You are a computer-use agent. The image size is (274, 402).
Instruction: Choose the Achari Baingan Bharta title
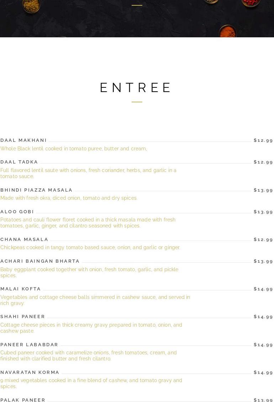pyautogui.click(x=40, y=261)
